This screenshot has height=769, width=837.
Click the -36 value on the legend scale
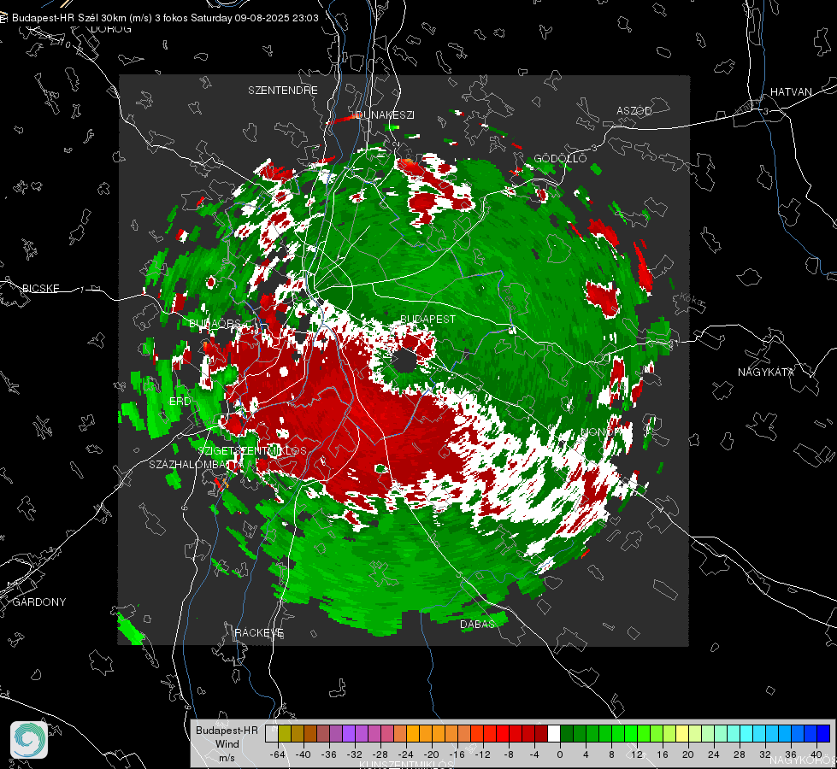(x=329, y=754)
